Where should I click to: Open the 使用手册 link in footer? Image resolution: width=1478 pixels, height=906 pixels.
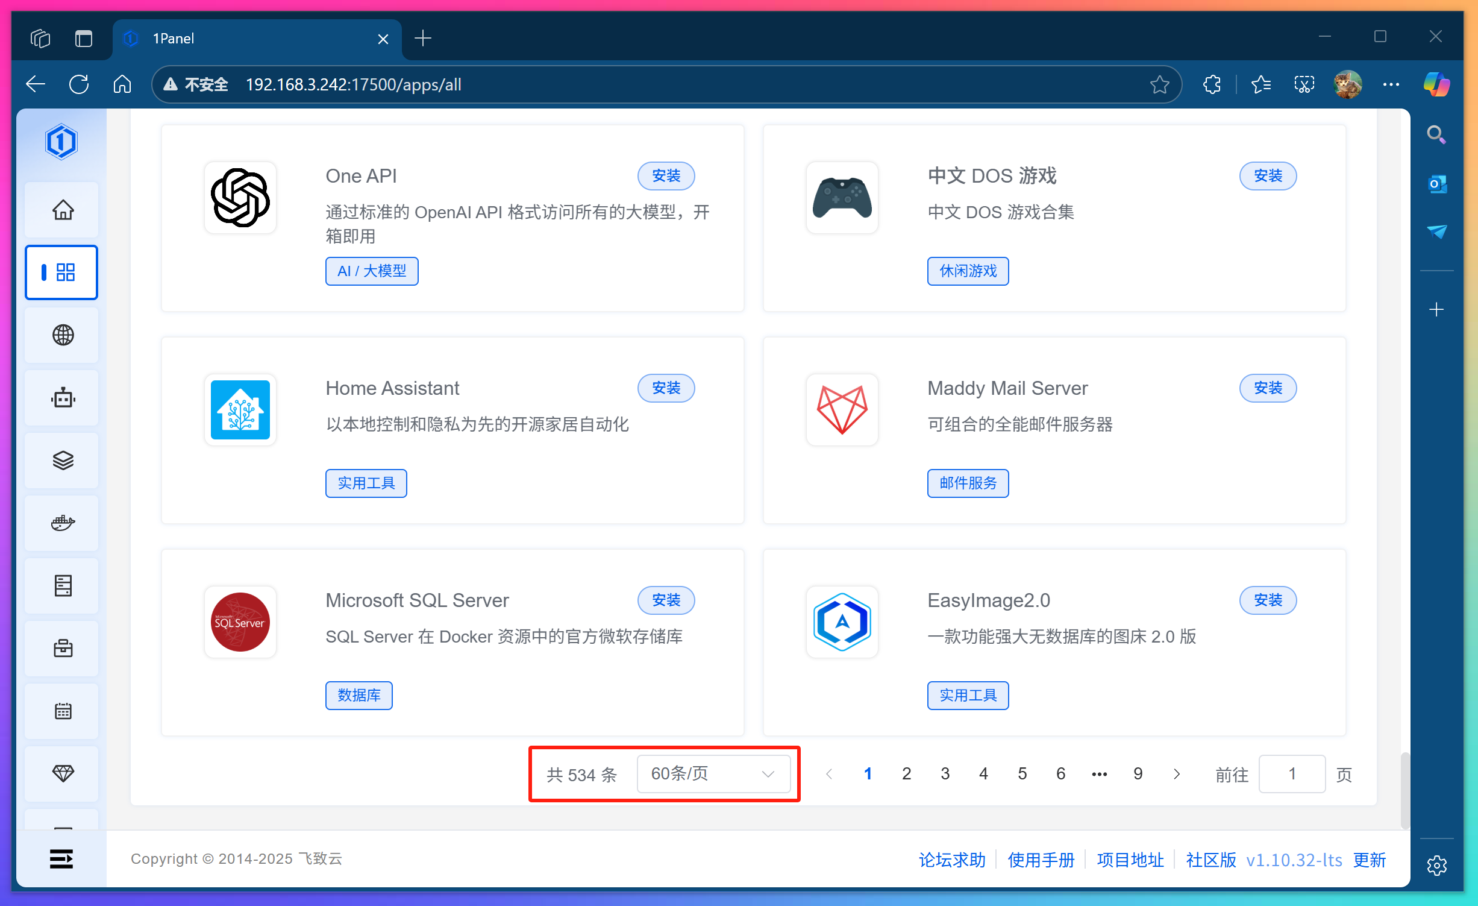(1041, 860)
